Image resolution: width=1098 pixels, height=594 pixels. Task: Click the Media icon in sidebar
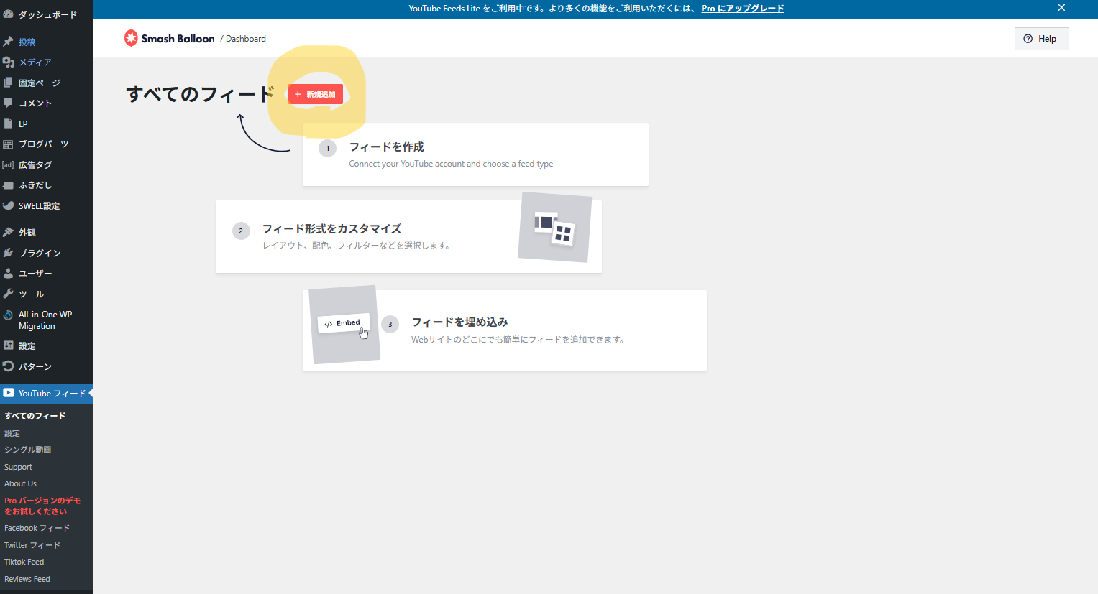click(9, 62)
